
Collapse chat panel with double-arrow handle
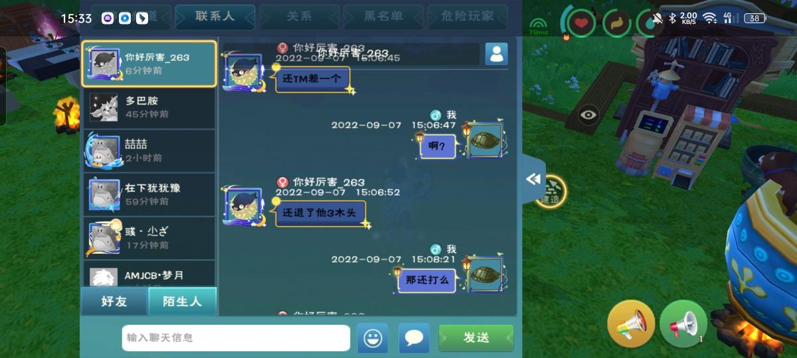click(533, 180)
